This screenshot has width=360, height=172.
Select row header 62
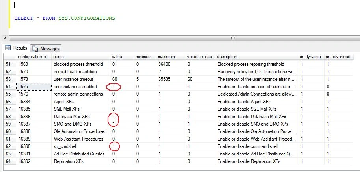point(9,146)
